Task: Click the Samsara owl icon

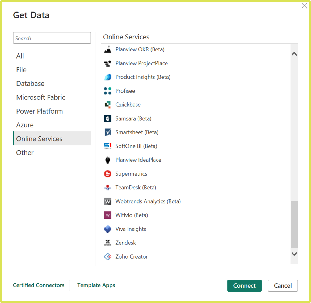Action: coord(107,119)
